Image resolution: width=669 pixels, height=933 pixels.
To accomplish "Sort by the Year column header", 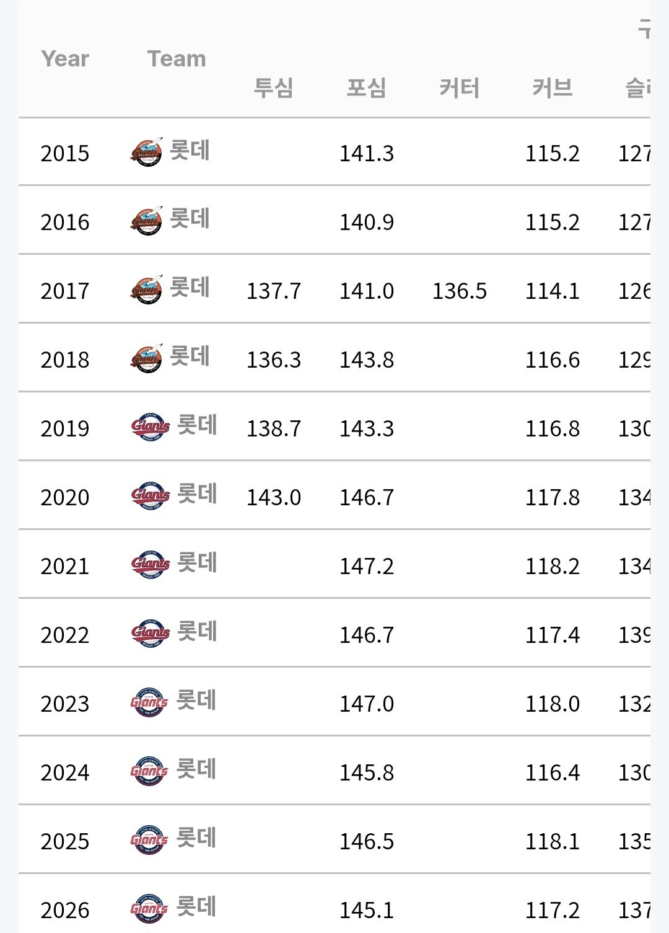I will [x=65, y=59].
